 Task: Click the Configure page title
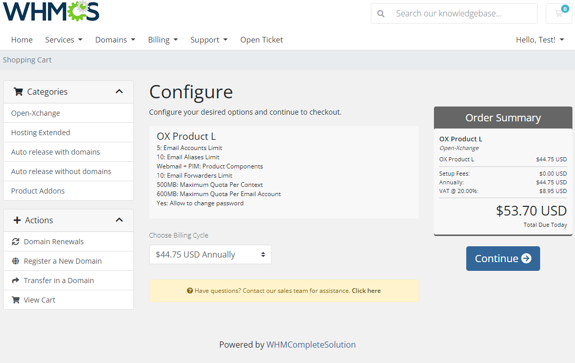[191, 92]
